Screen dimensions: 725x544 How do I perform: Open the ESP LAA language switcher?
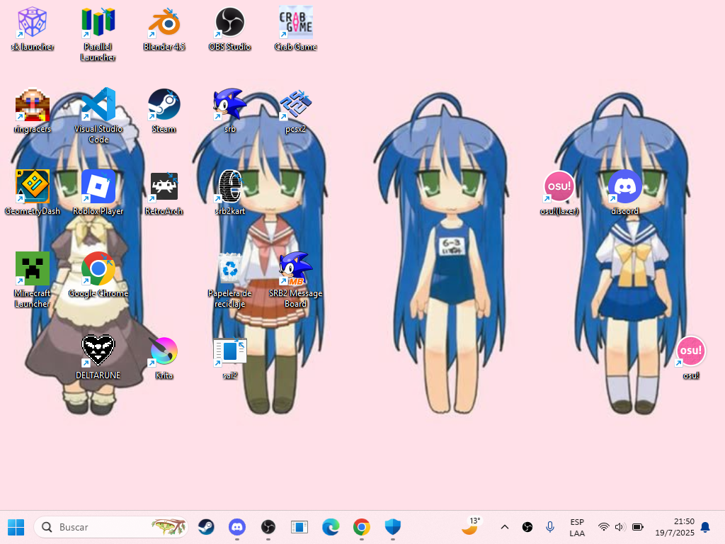click(577, 527)
